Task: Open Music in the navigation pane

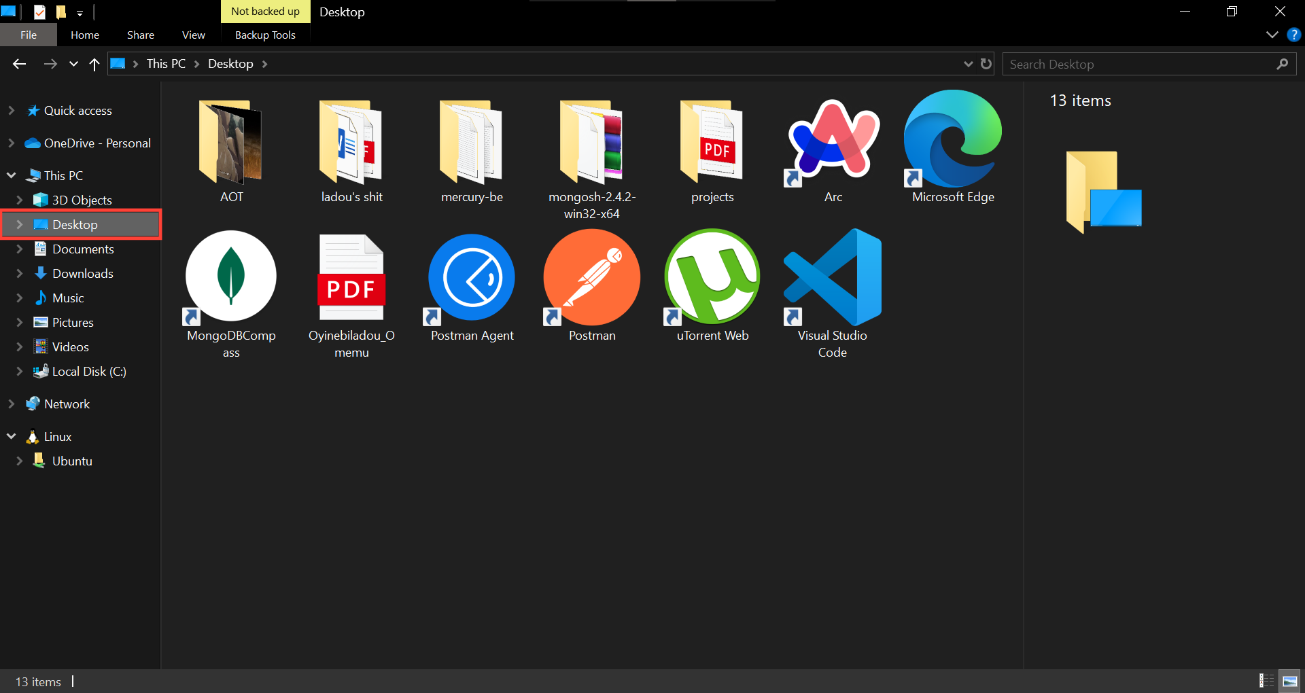Action: coord(68,298)
